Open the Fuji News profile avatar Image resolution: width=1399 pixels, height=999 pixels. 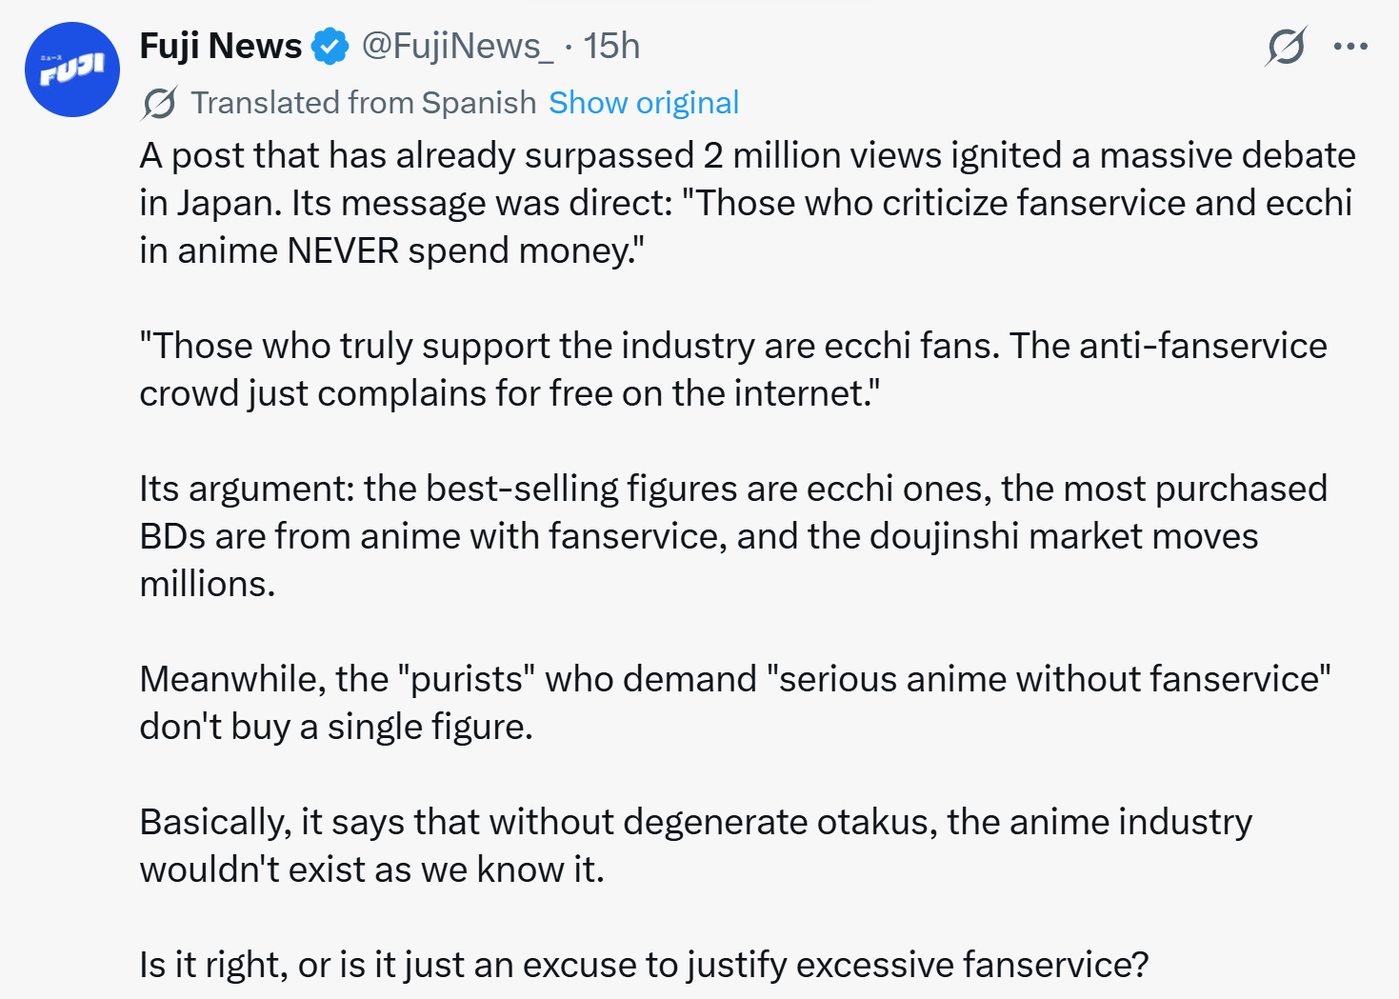(71, 70)
